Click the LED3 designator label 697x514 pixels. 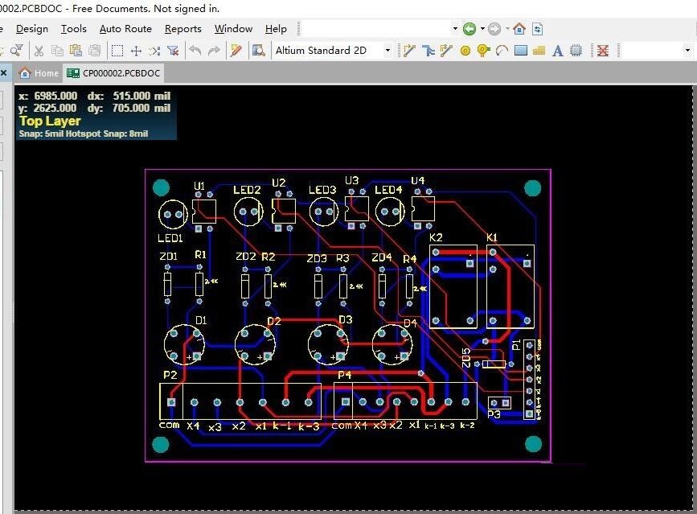(x=322, y=190)
